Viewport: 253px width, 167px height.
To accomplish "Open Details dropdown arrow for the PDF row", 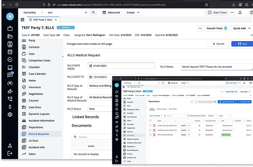I will [x=189, y=135].
